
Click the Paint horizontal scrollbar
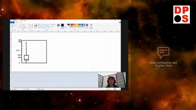pos(55,87)
